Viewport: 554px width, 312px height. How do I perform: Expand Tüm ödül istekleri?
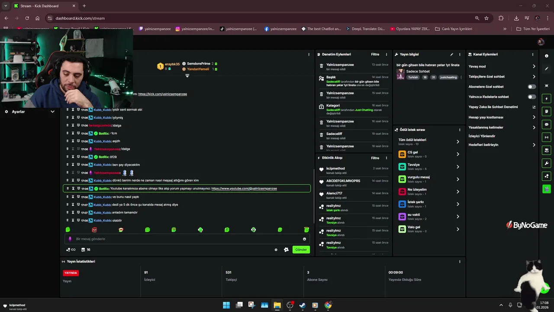click(x=457, y=142)
